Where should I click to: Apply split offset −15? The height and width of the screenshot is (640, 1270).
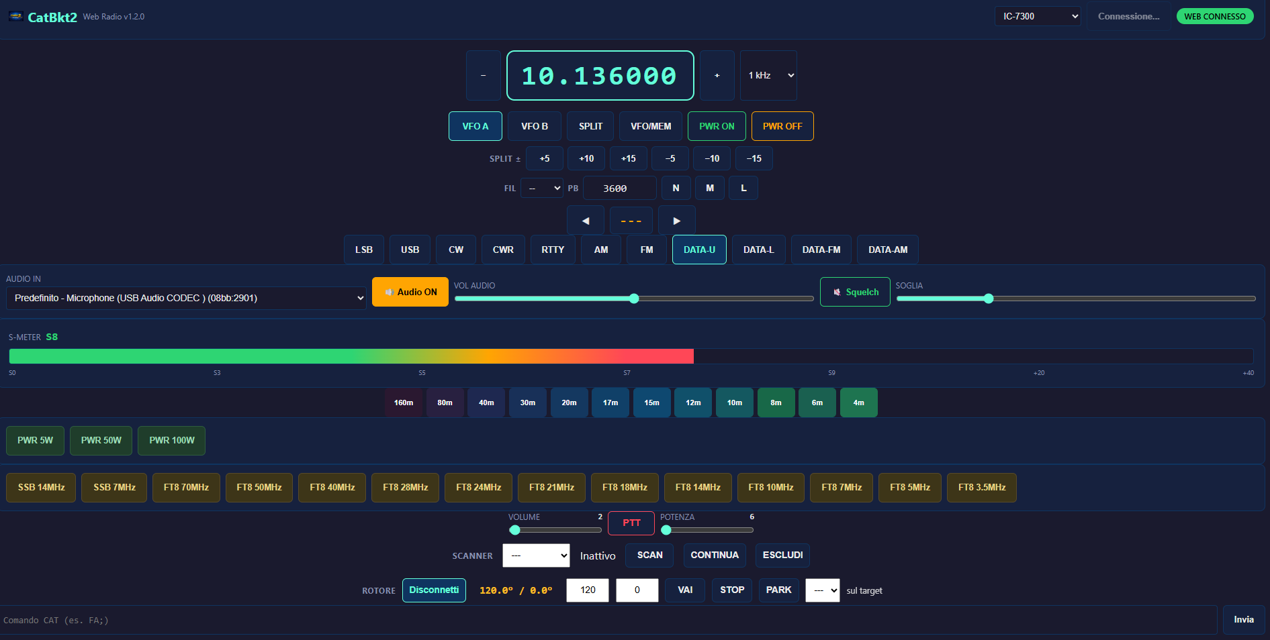(754, 158)
